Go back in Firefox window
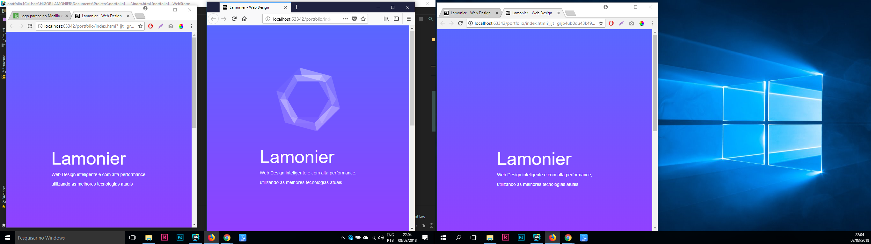This screenshot has height=244, width=871. (213, 19)
